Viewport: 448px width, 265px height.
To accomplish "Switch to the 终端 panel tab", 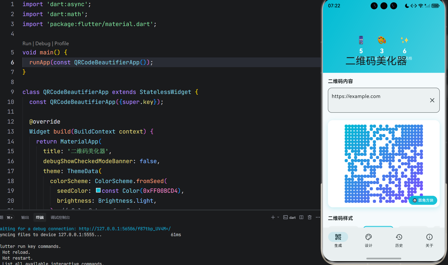I will point(40,218).
